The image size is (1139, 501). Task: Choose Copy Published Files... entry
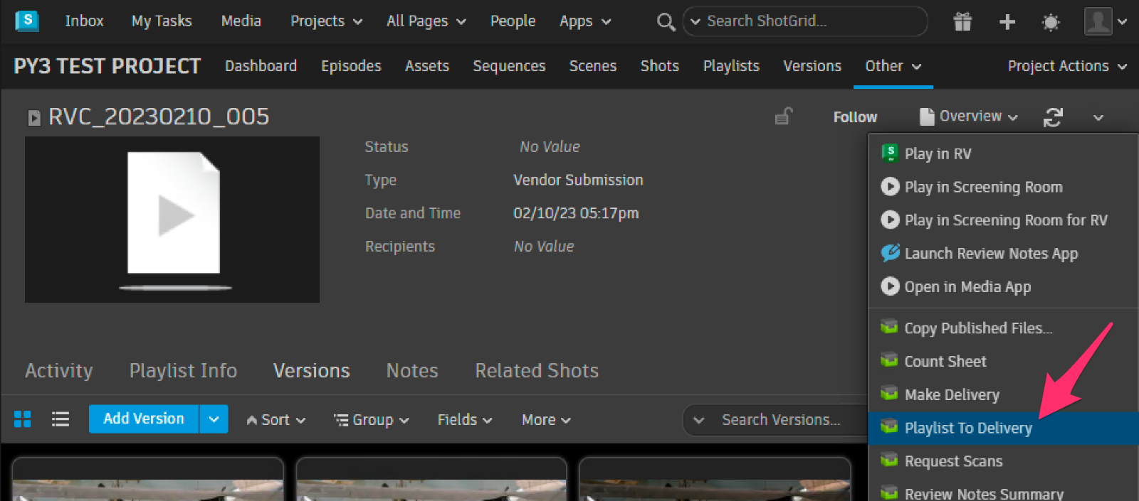tap(1003, 328)
